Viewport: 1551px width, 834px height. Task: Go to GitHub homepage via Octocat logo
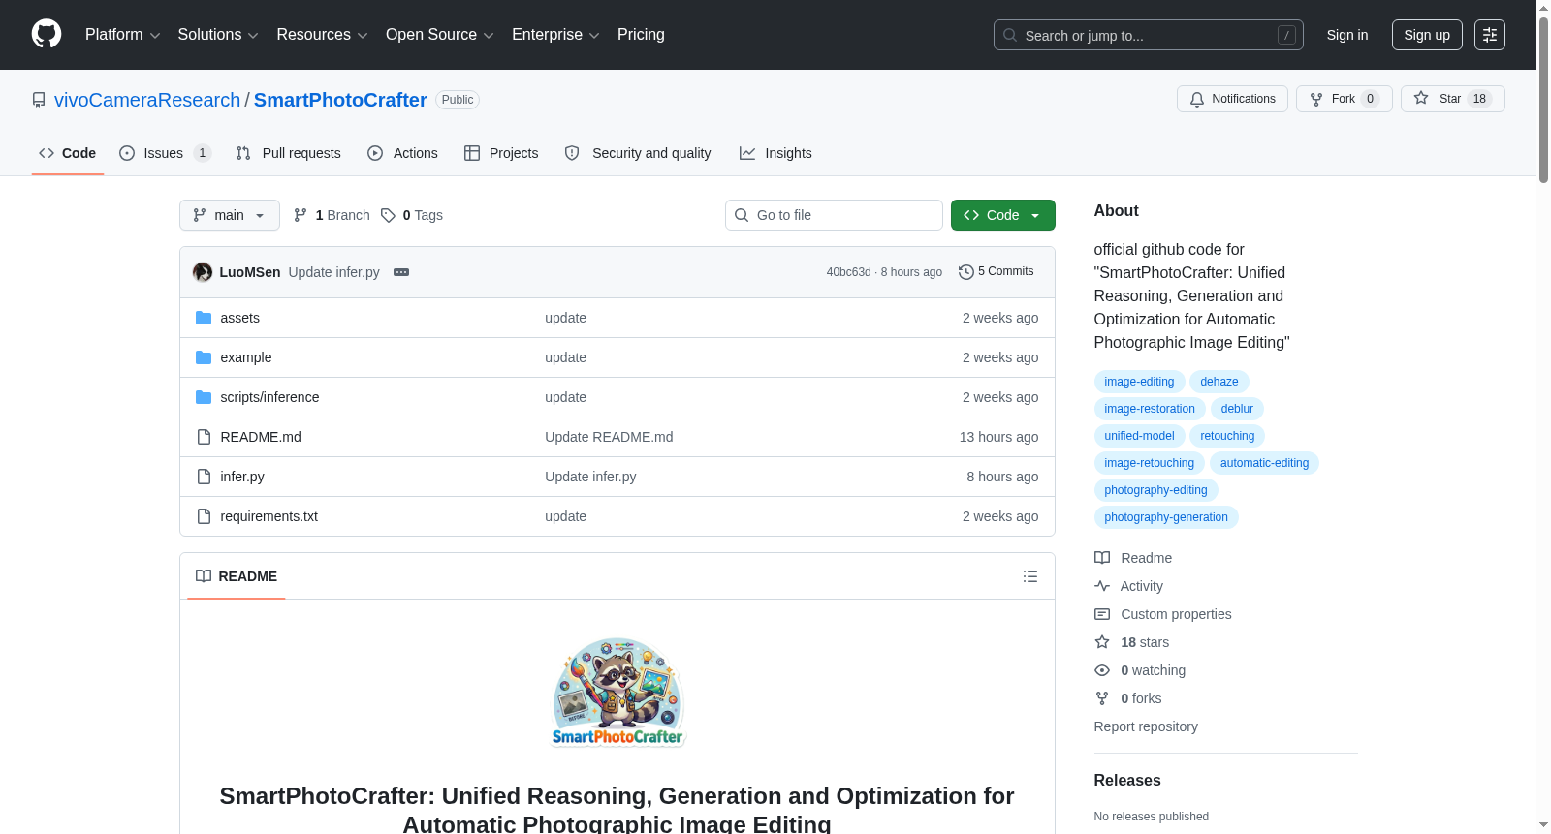[47, 35]
